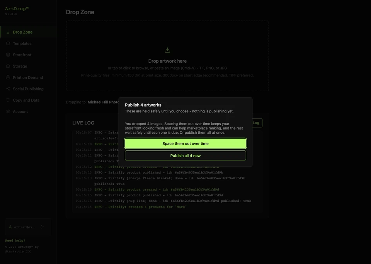Click the Templates layers icon in sidebar
Viewport: 371px width, 264px height.
coord(8,43)
